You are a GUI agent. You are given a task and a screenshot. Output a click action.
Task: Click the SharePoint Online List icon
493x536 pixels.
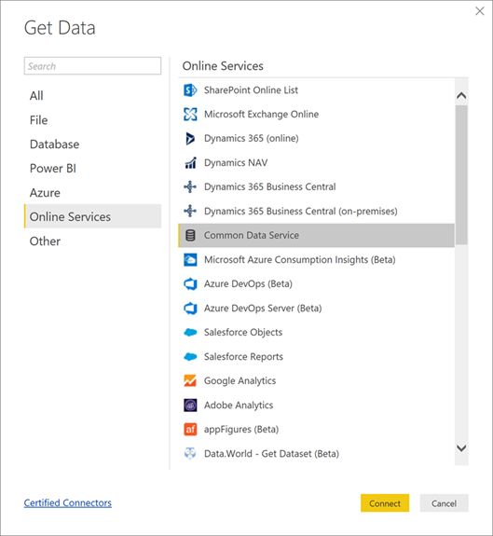point(190,90)
